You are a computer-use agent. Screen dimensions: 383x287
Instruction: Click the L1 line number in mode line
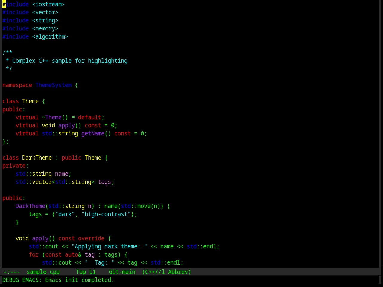[x=92, y=272]
